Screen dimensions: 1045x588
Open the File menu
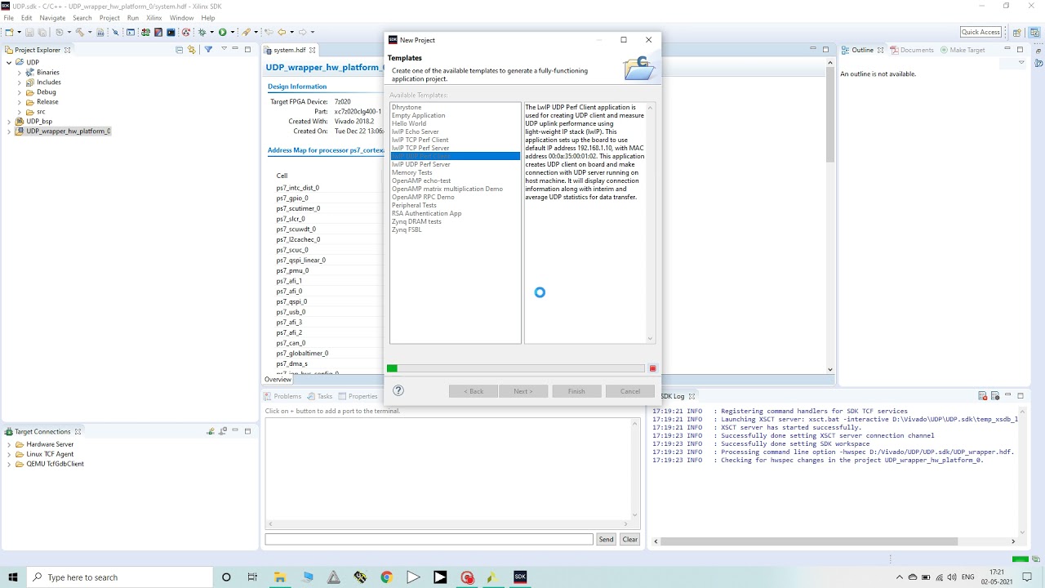pos(8,17)
